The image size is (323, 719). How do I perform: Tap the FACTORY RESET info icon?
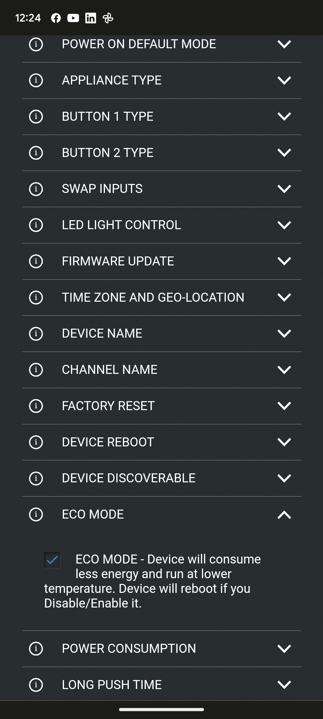pyautogui.click(x=36, y=406)
